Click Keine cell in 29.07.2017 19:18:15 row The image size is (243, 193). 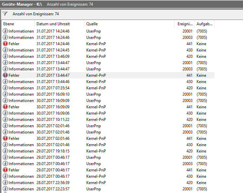point(201,151)
